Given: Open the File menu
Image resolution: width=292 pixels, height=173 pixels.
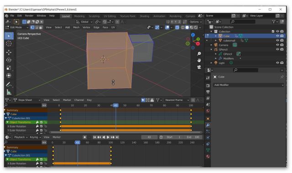Looking at the screenshot, I should [12, 16].
